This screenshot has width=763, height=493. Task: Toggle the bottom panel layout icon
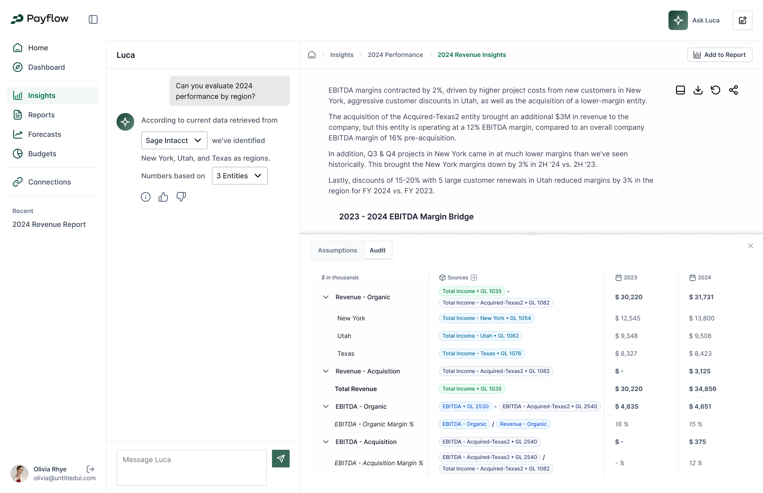680,90
